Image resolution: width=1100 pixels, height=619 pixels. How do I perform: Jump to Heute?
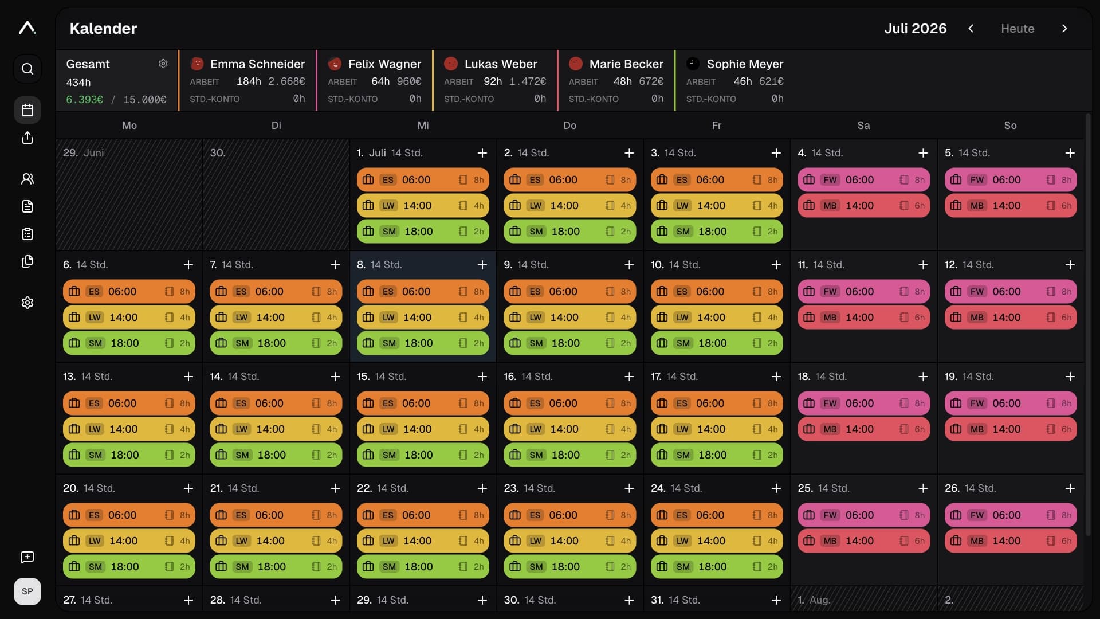[1017, 29]
